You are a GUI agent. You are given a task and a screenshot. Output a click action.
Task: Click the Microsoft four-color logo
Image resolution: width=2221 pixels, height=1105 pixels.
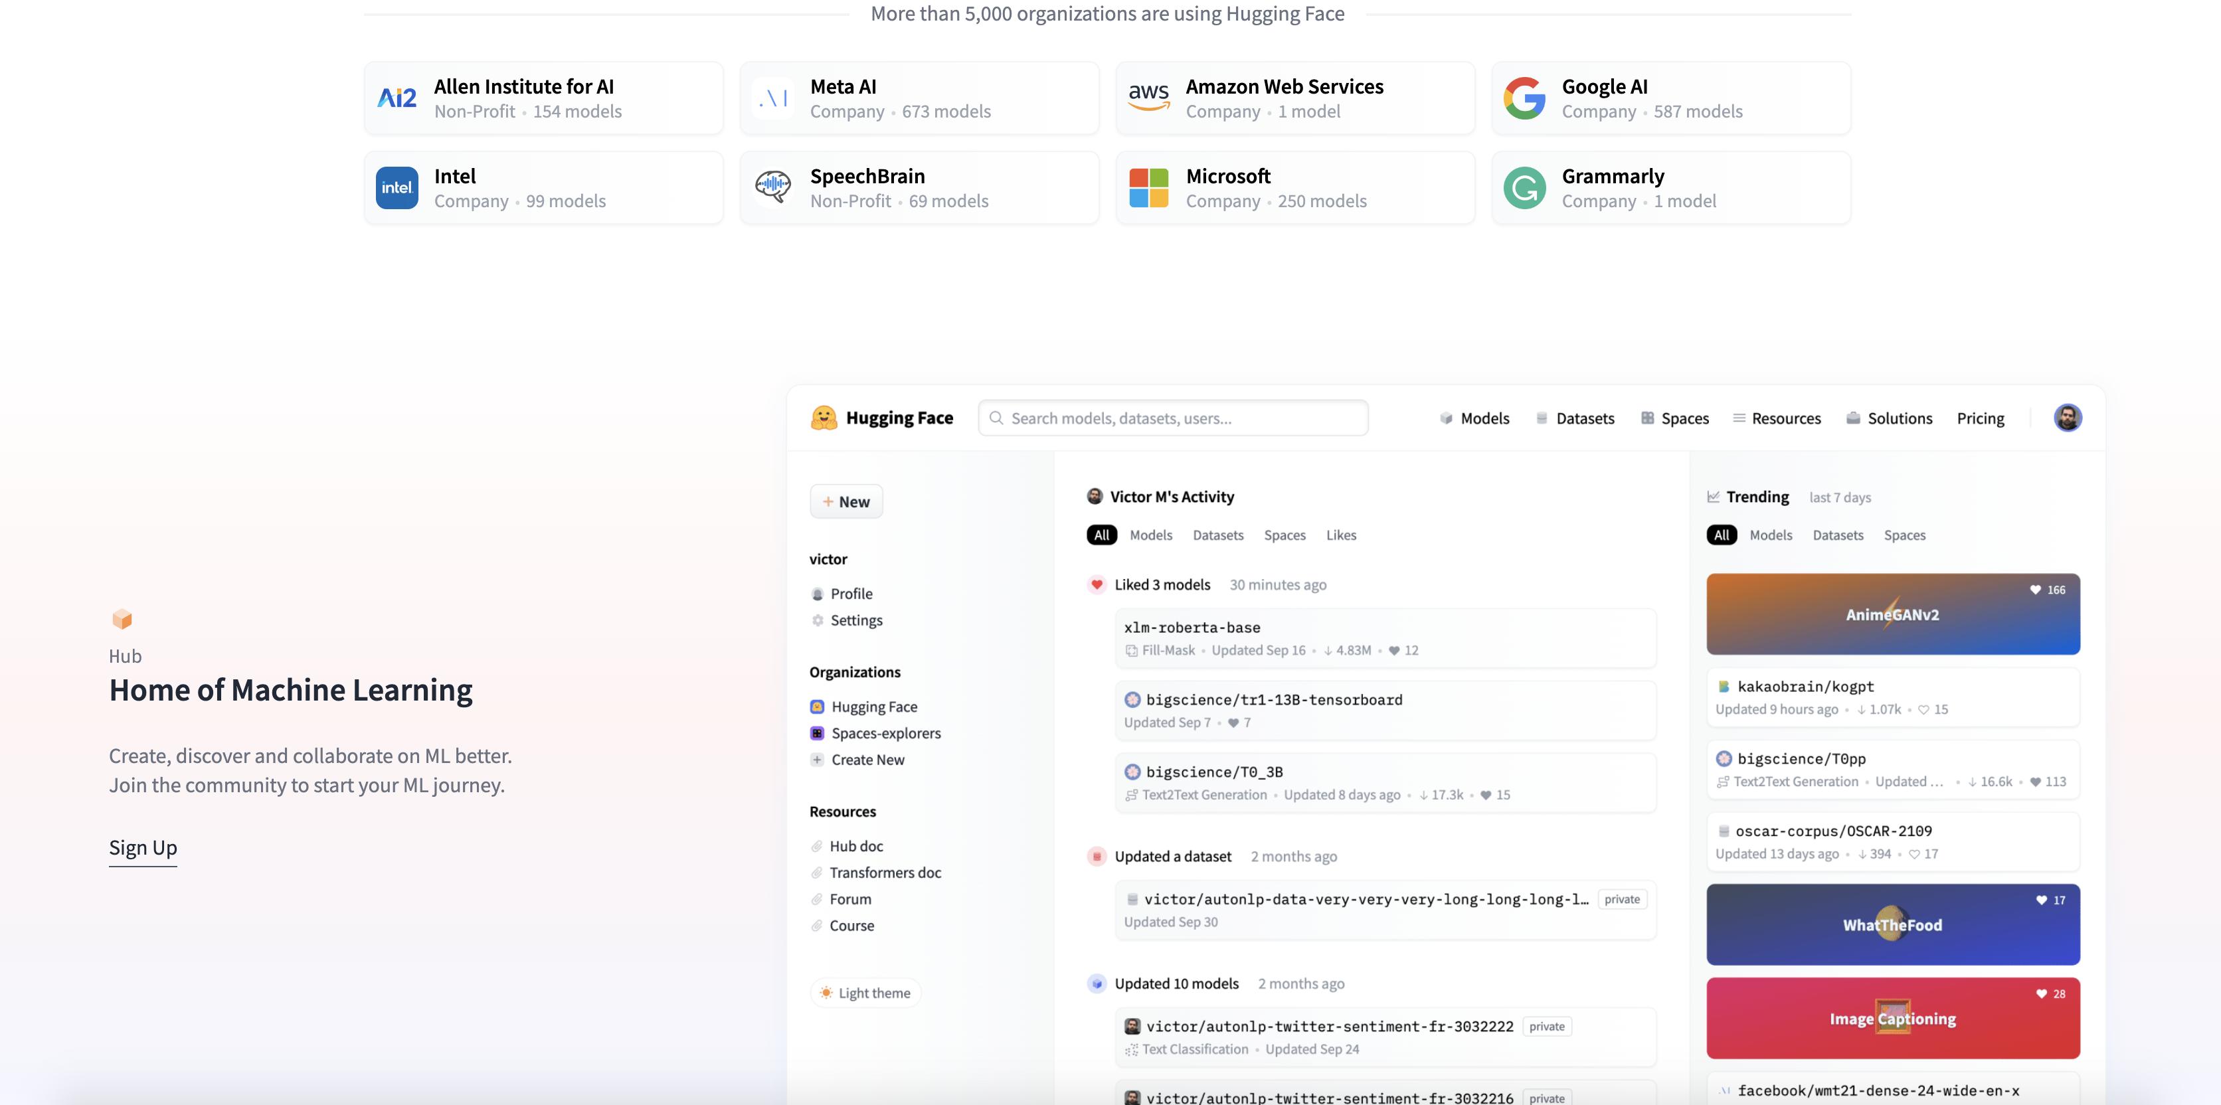1148,188
